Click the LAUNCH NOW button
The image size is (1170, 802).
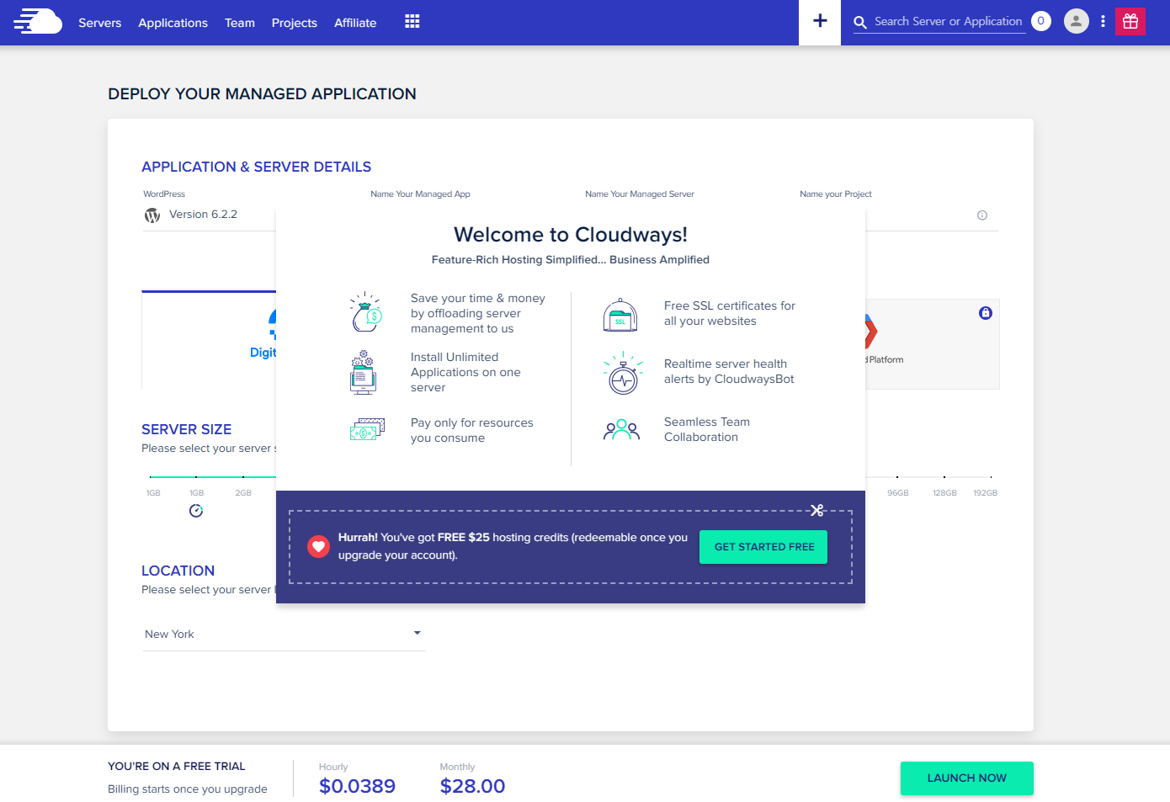click(x=967, y=778)
